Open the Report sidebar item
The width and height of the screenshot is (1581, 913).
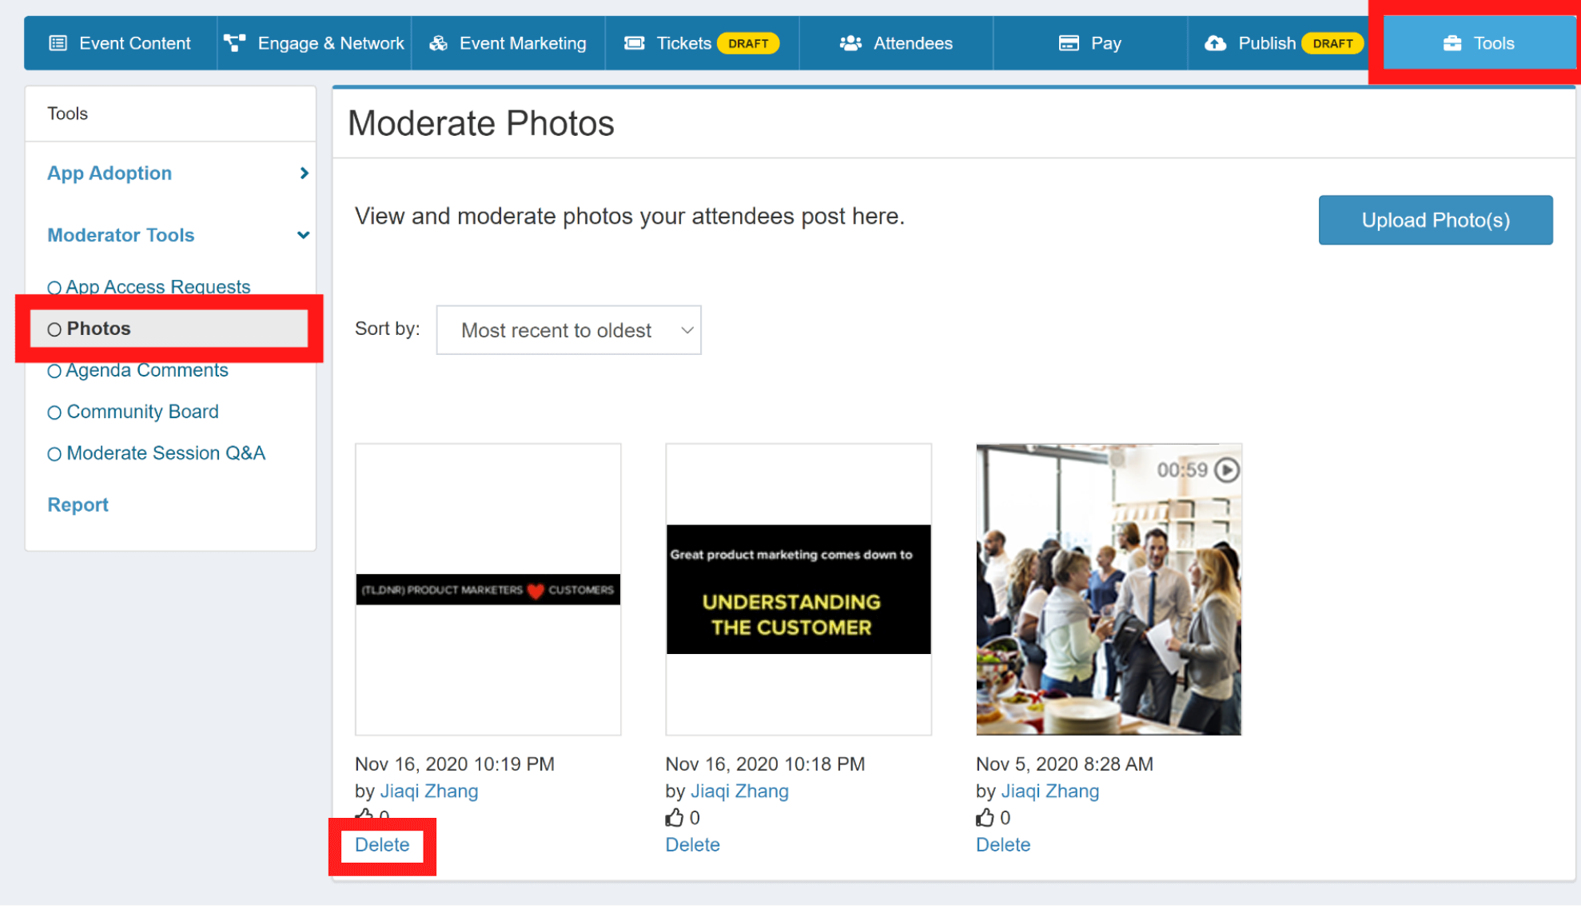[78, 504]
